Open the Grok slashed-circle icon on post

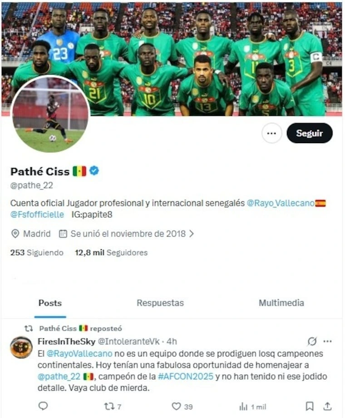[x=312, y=341]
